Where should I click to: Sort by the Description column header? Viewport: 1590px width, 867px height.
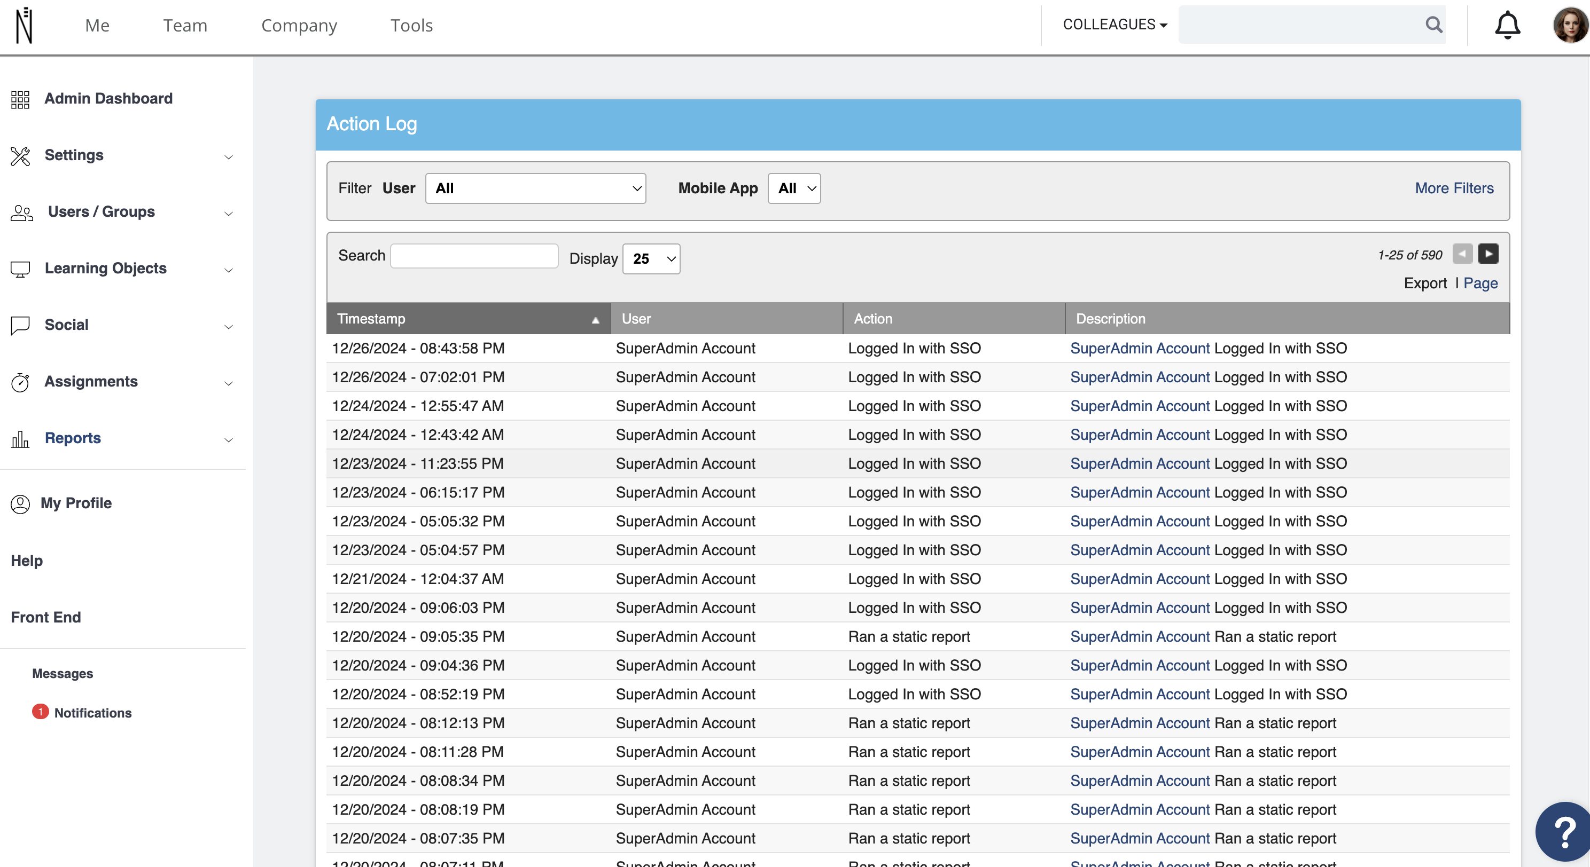click(1287, 319)
